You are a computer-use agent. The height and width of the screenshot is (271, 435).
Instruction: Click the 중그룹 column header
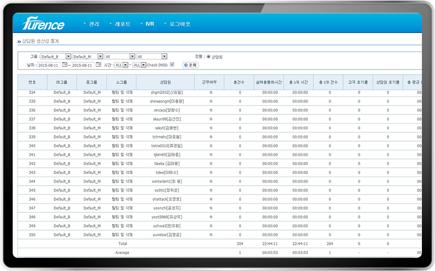92,82
